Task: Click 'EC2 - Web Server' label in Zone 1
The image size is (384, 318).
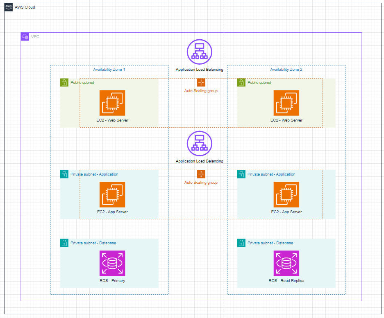Action: click(112, 120)
